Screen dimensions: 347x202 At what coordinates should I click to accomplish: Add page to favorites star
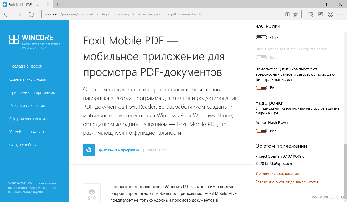(296, 14)
